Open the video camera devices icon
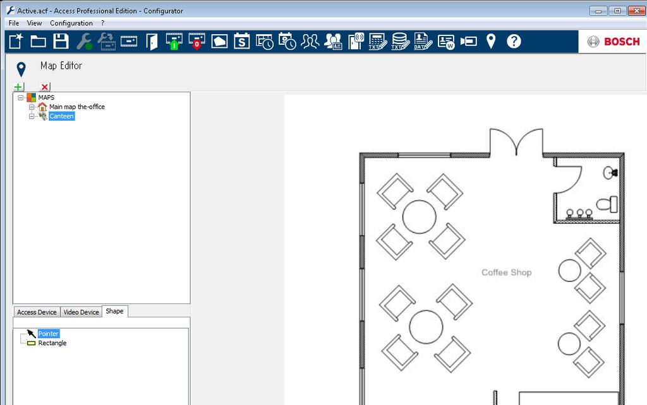 click(x=468, y=41)
